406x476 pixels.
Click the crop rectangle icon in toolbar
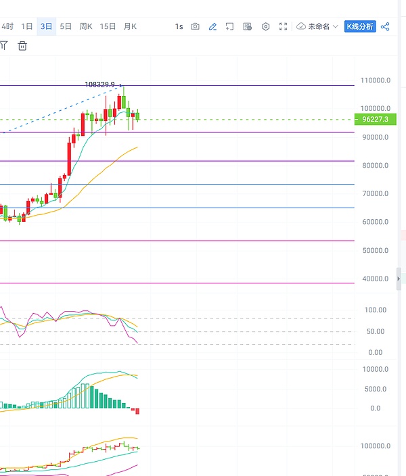(229, 26)
